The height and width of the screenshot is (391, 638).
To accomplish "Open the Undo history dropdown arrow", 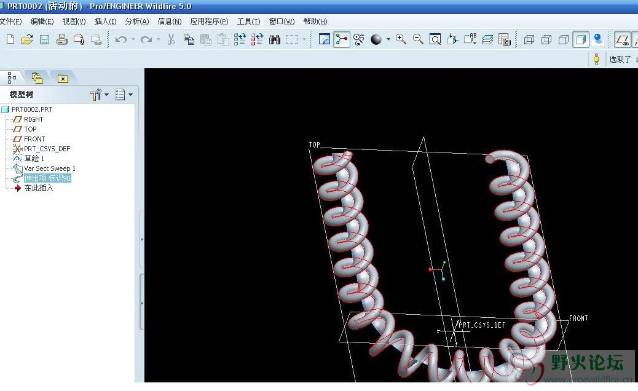I will point(133,39).
